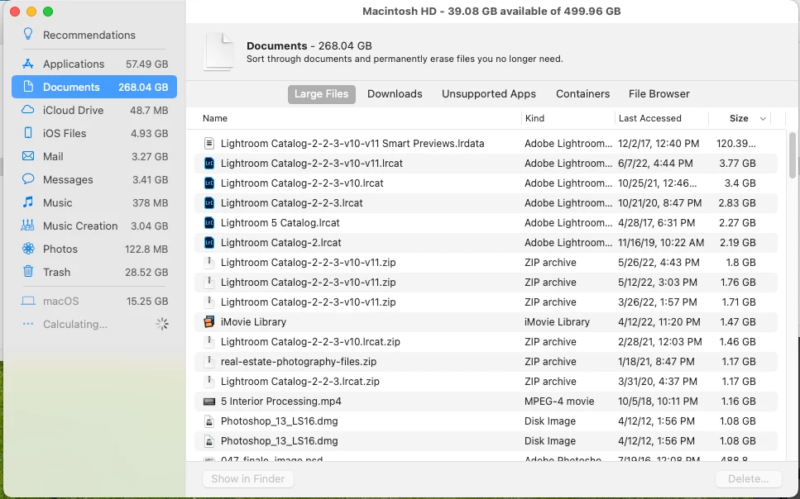The image size is (800, 499).
Task: Click the file list vertical scrollbar
Action: click(x=792, y=155)
